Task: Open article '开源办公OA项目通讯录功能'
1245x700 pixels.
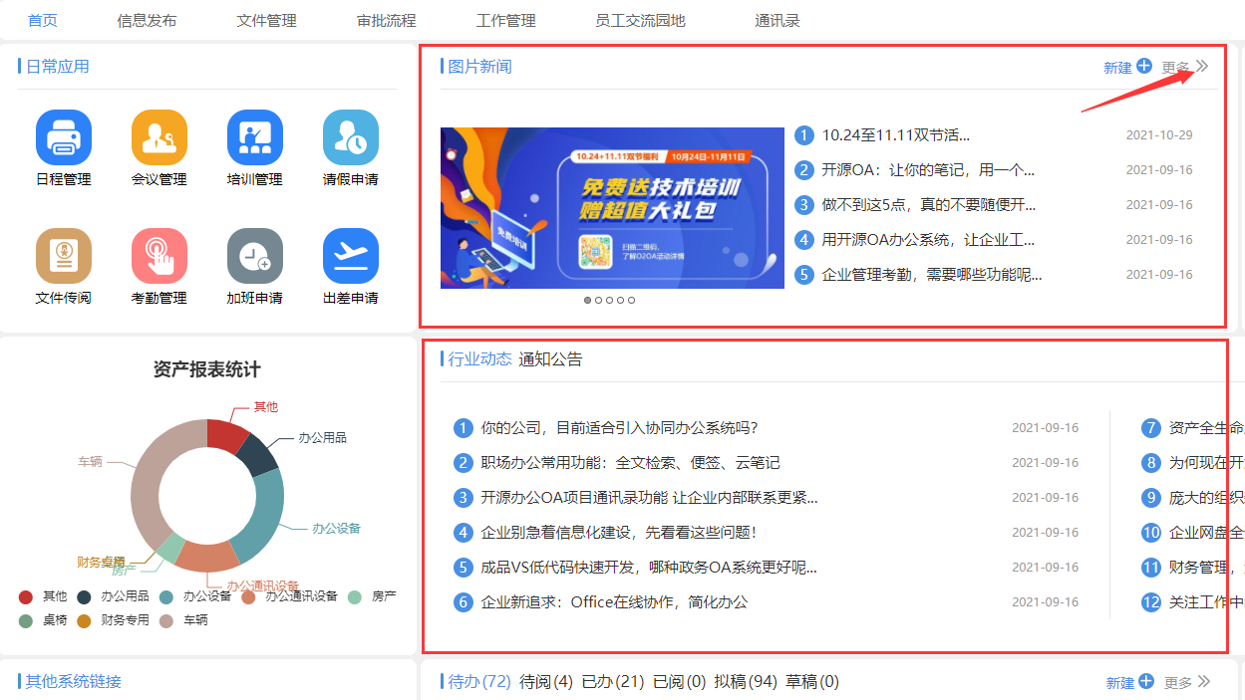Action: click(x=649, y=498)
